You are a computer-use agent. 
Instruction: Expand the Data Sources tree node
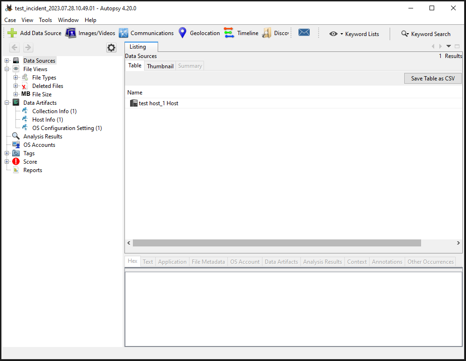[x=7, y=61]
